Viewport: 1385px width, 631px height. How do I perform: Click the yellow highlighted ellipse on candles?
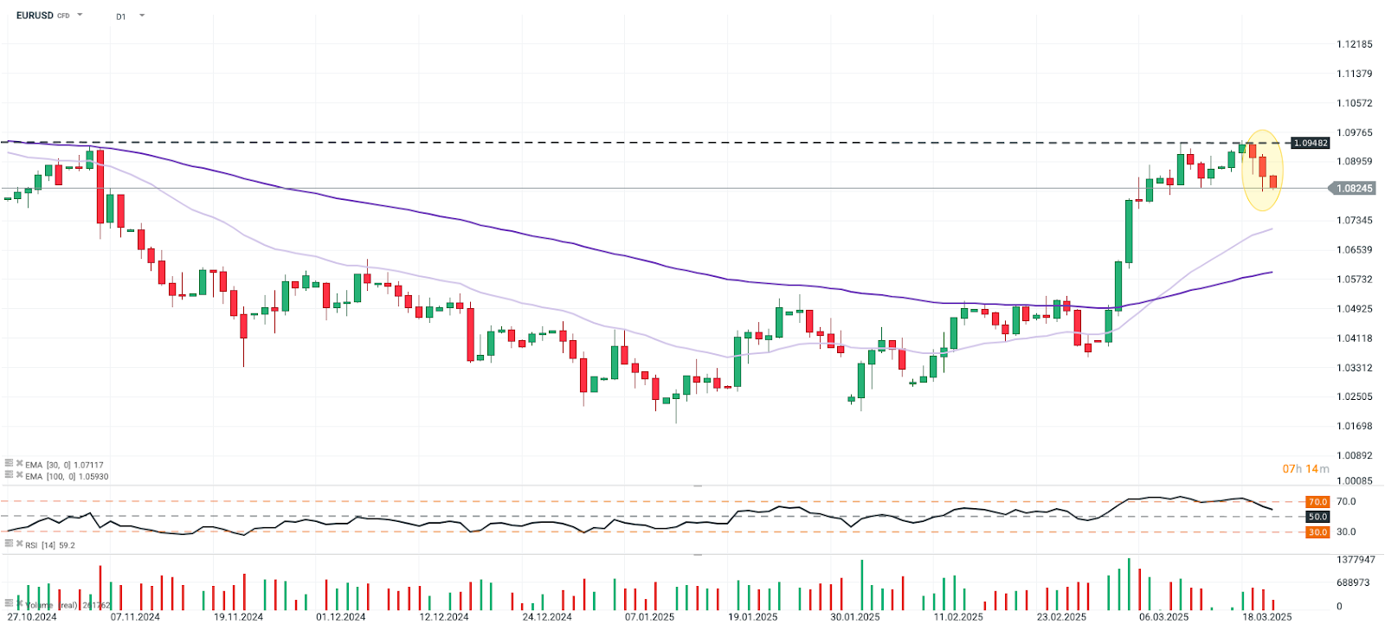point(1263,171)
